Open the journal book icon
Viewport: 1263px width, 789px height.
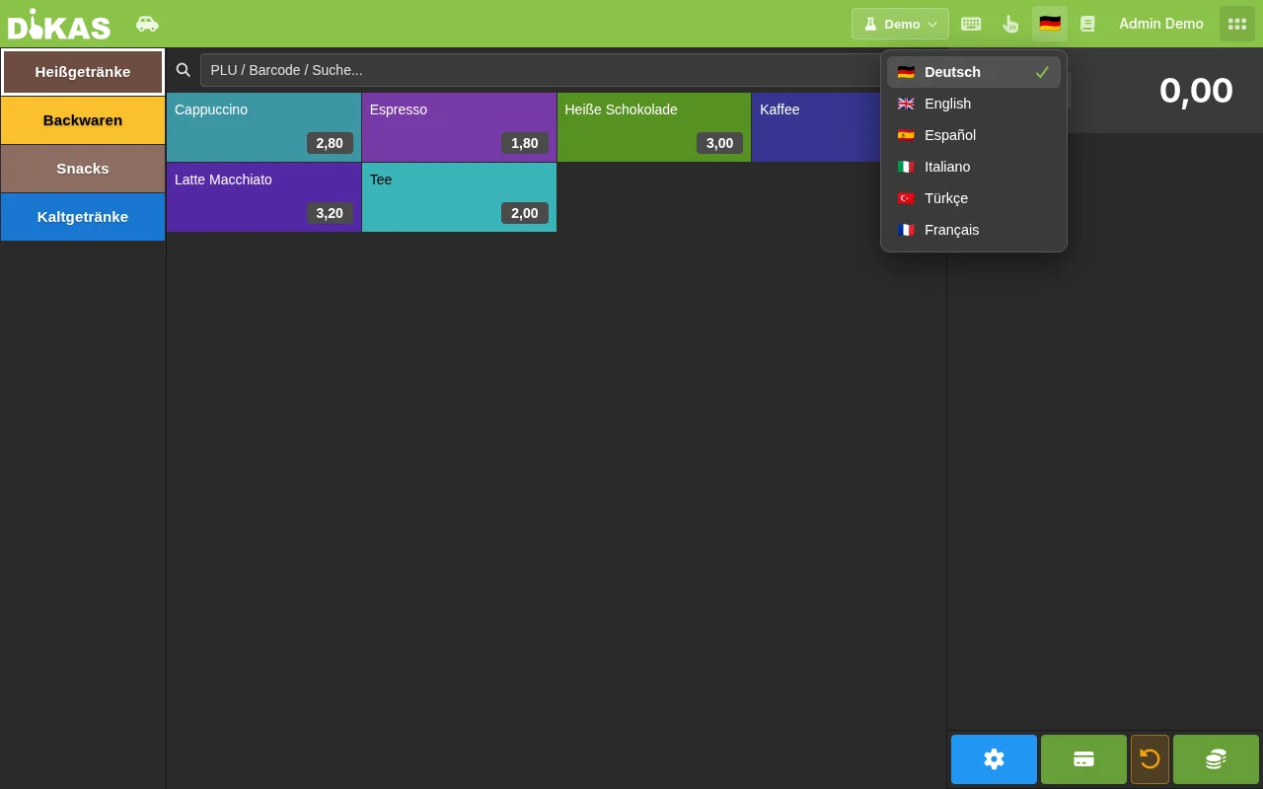click(x=1087, y=24)
